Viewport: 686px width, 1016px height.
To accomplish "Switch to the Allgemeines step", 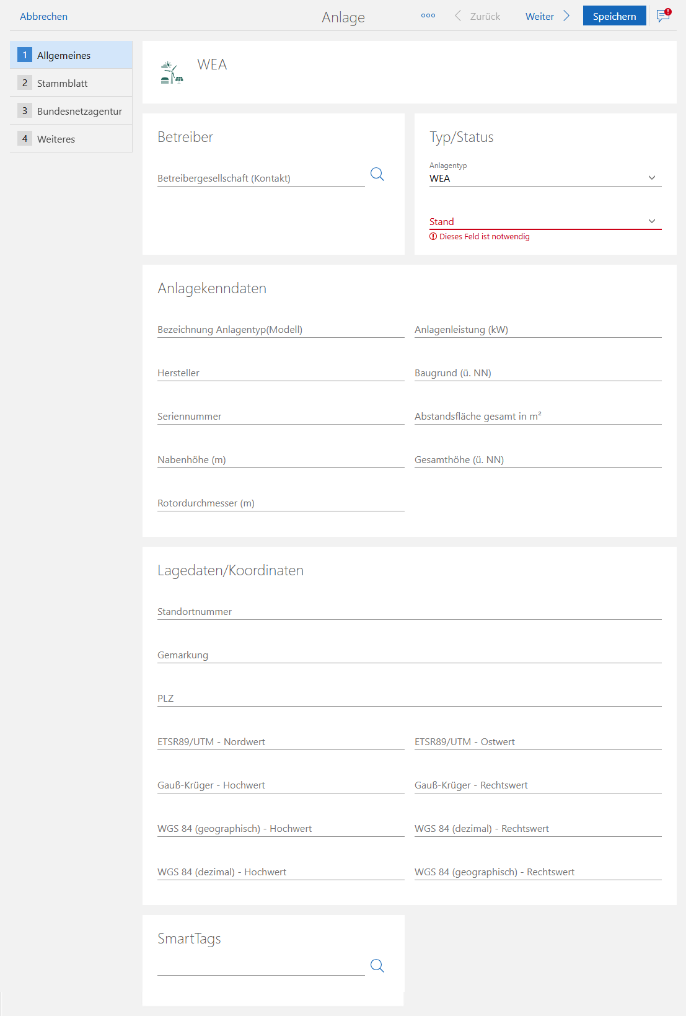I will click(x=71, y=55).
